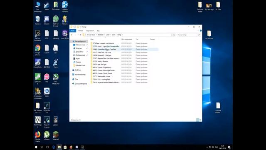Select Documents in navigation pane
266x150 pixels.
click(x=79, y=52)
